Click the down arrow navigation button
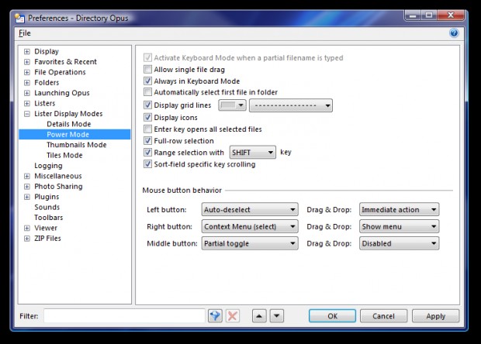Image resolution: width=481 pixels, height=344 pixels. pyautogui.click(x=277, y=316)
